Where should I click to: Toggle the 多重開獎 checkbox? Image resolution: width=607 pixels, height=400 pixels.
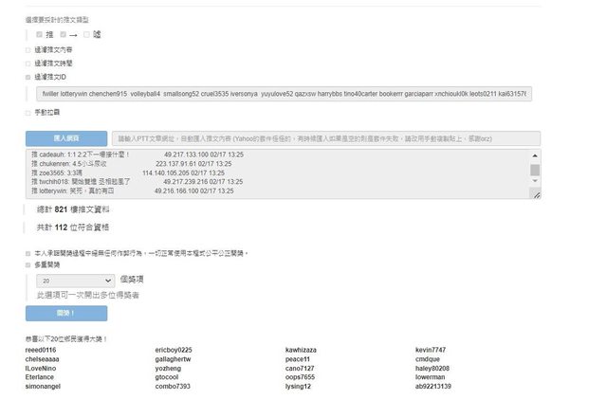tap(28, 266)
